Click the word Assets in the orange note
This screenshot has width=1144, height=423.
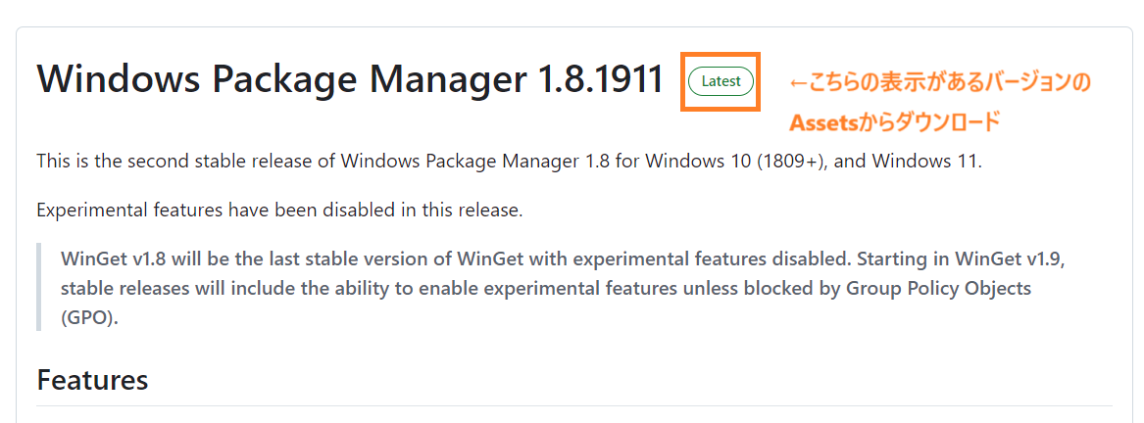point(822,122)
